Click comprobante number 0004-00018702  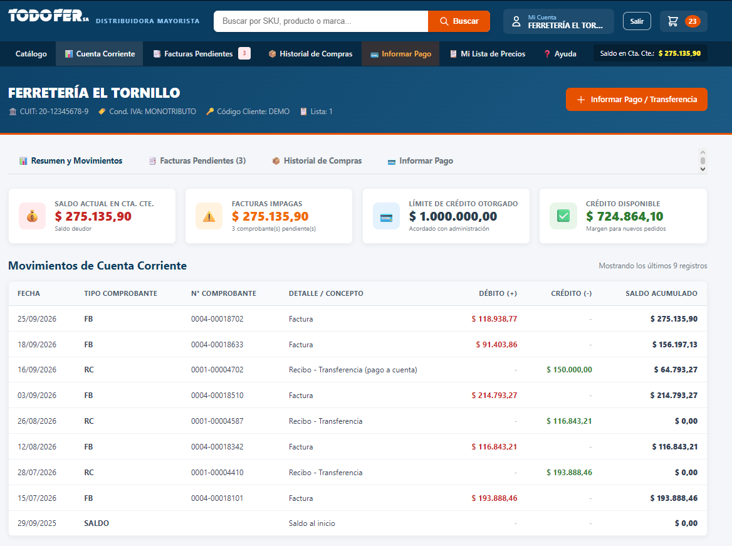(217, 319)
